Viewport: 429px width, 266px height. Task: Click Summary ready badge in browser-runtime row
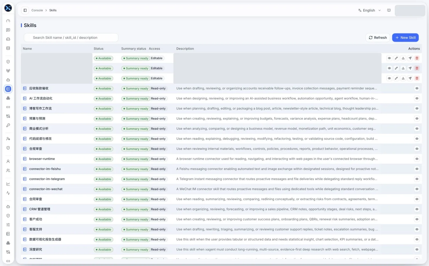[136, 159]
